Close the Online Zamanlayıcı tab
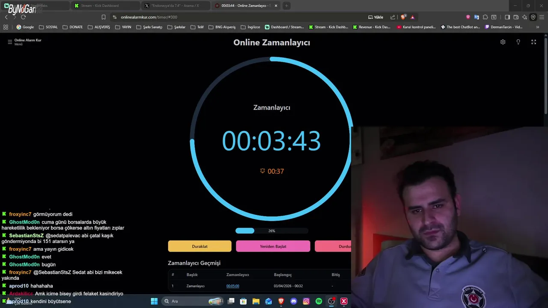Viewport: 548px width, 308px height. coord(276,6)
